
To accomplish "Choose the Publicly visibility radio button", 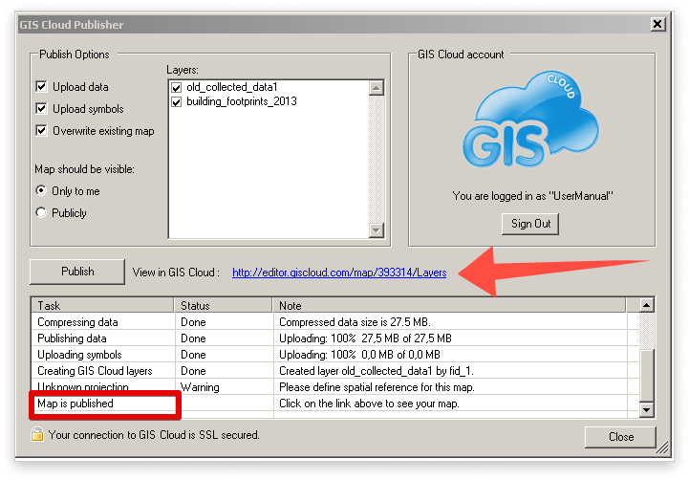I will (x=41, y=212).
